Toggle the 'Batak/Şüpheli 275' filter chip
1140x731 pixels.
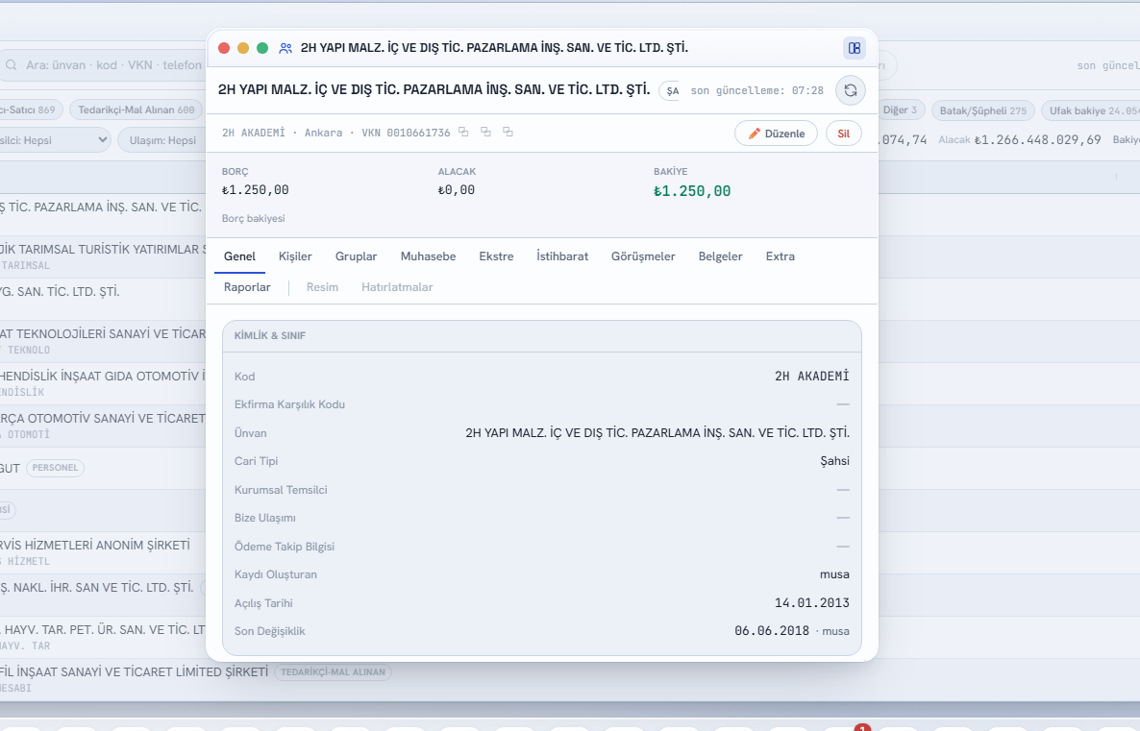(x=983, y=110)
